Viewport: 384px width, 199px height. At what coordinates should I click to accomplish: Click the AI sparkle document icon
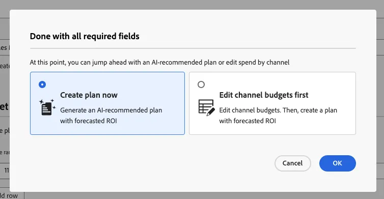coord(47,107)
